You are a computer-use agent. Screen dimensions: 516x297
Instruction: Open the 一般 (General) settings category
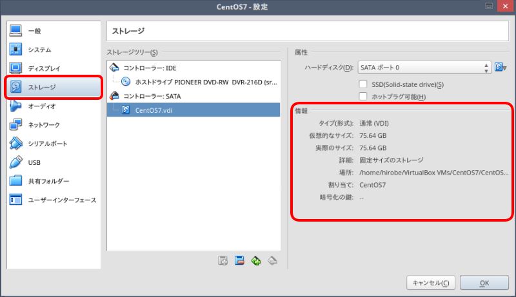[x=54, y=31]
